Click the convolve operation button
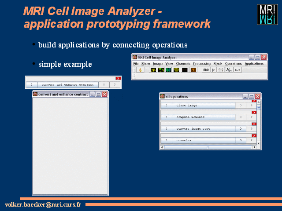Screen dimensions: 282x211 pos(204,140)
